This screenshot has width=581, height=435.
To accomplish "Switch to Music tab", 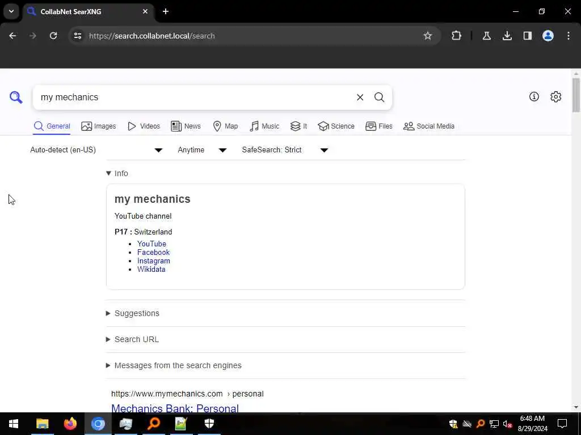I will pos(264,126).
